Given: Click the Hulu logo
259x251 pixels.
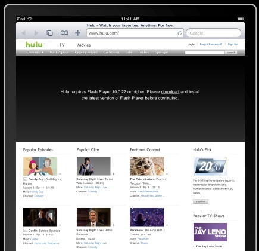Looking at the screenshot, I should point(34,44).
